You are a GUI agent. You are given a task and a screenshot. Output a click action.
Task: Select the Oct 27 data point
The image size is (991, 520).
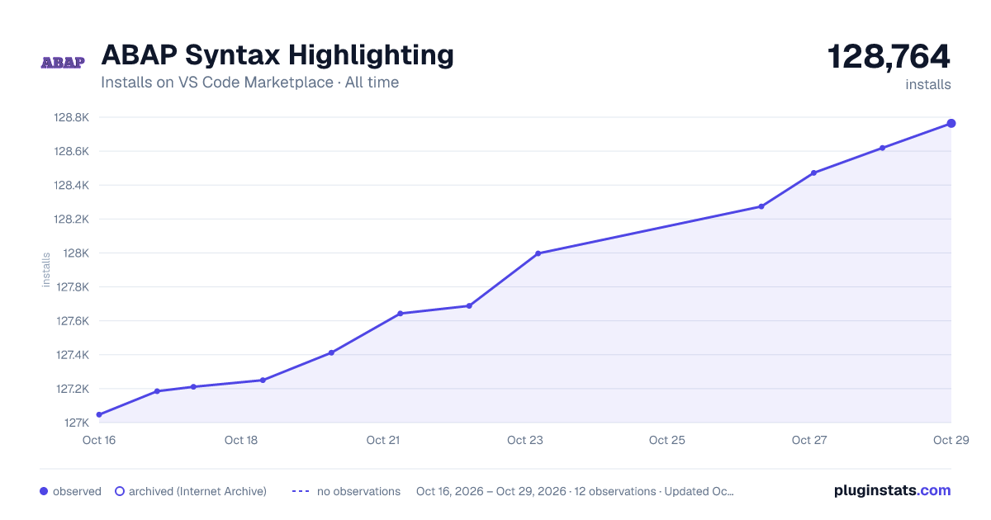813,173
